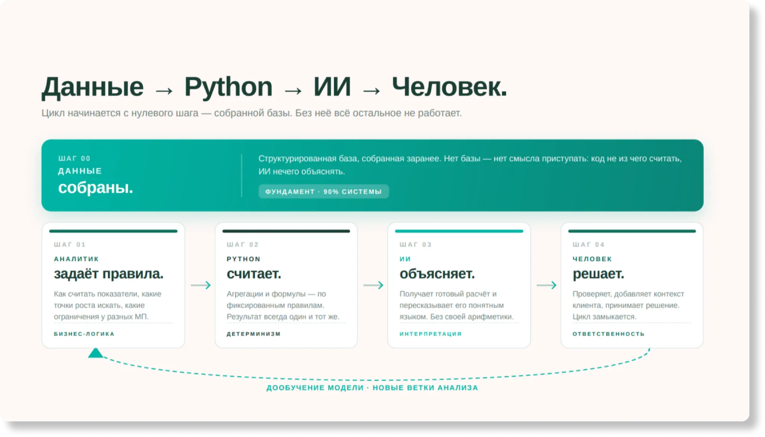Click the caption "ДООБУЧЕНИЕ МОДЕЛИ · НОВЫЕ ВЕТКИ АНАЛИЗА"
Screen dimensions: 765x437
[x=372, y=388]
